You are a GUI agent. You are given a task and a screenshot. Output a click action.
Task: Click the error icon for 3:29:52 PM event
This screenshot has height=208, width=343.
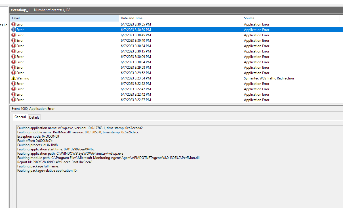point(14,73)
